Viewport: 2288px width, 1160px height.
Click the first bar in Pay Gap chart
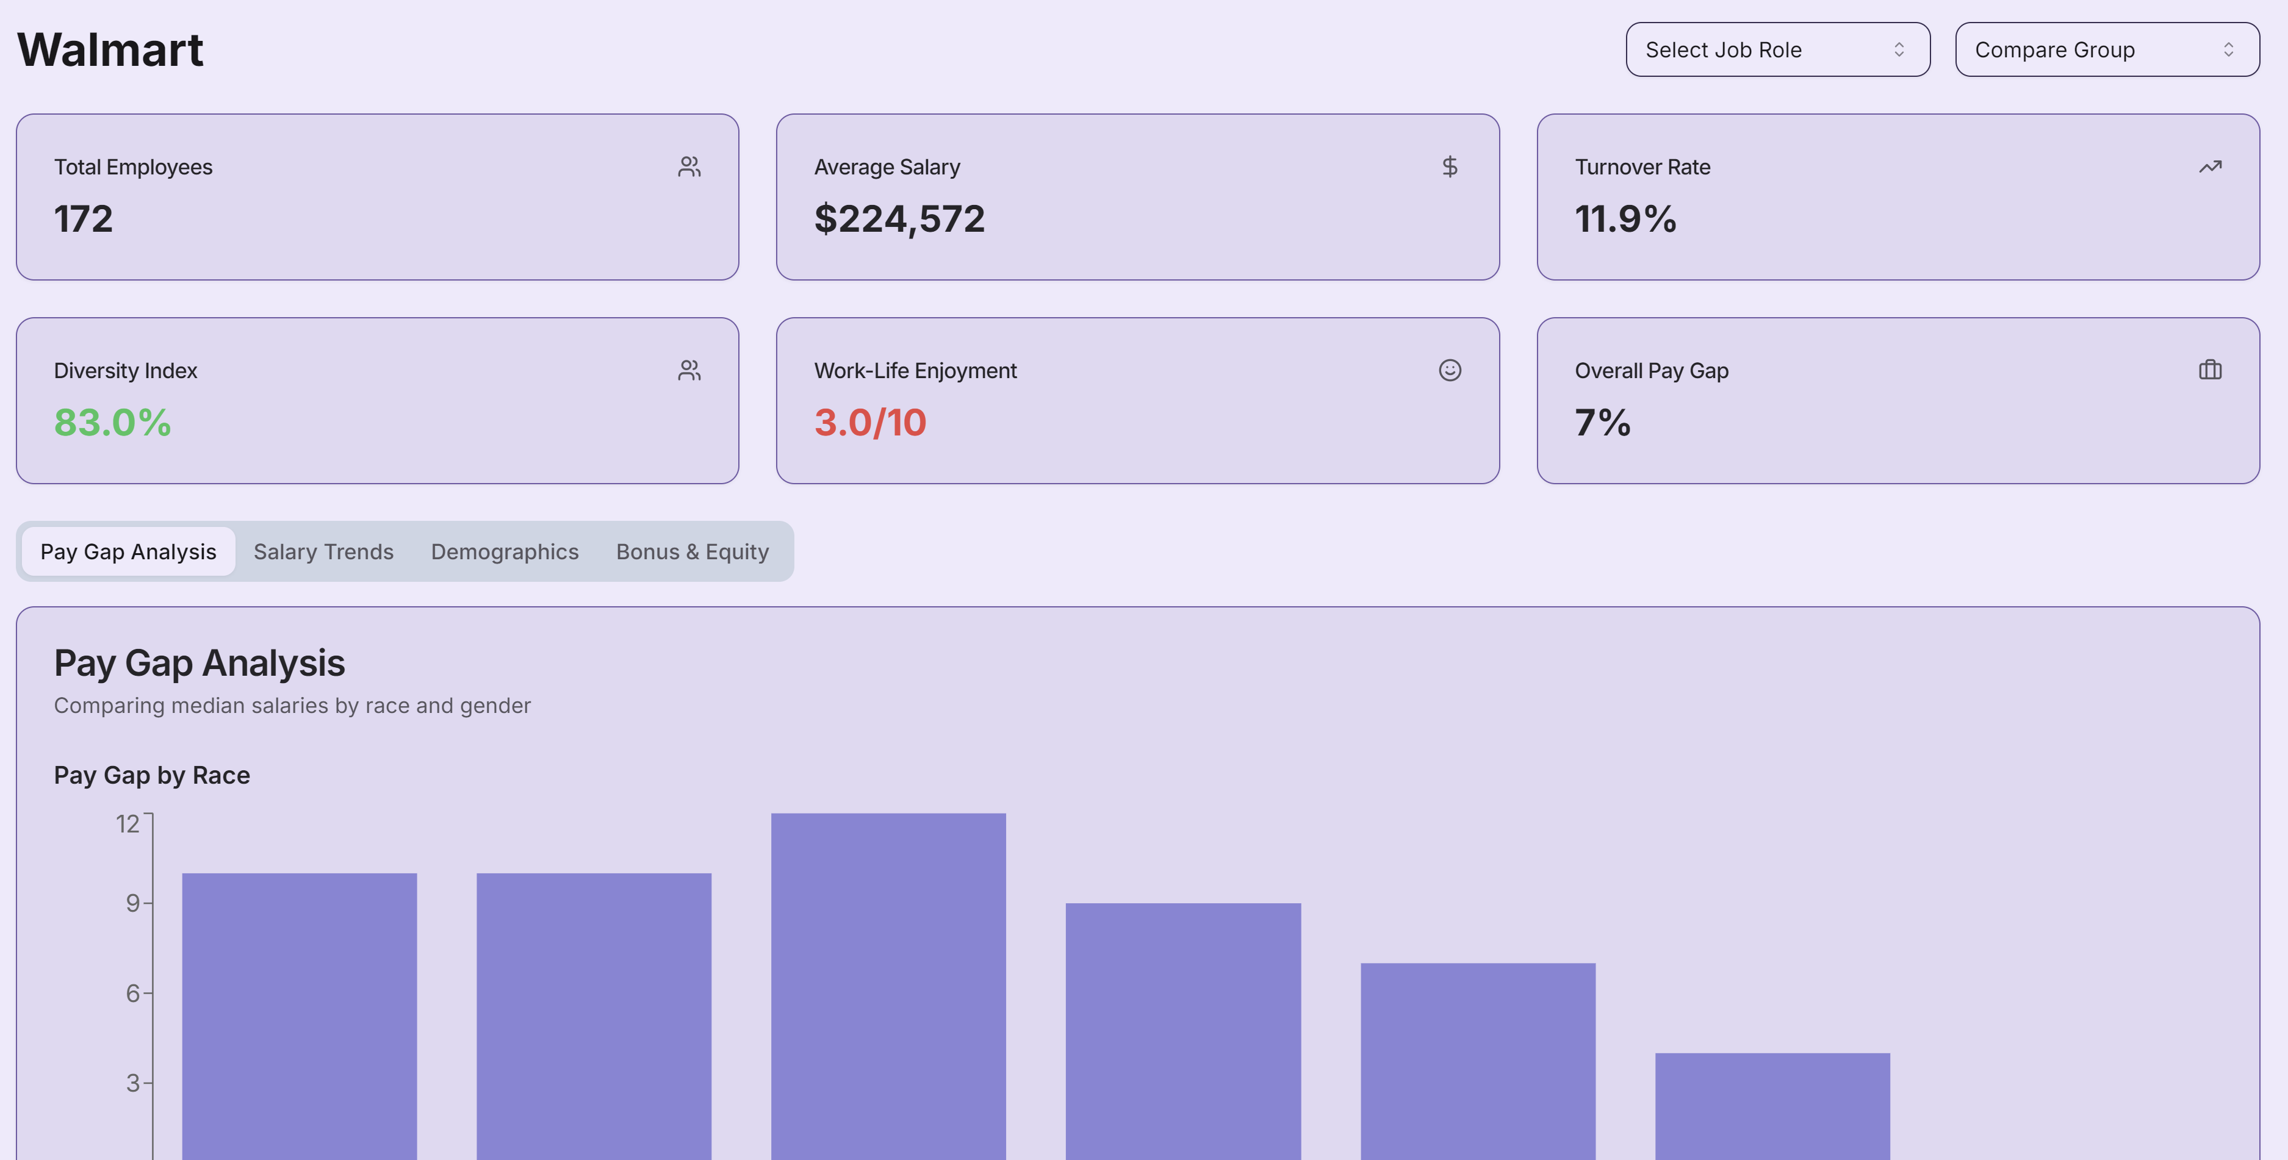click(x=300, y=1016)
